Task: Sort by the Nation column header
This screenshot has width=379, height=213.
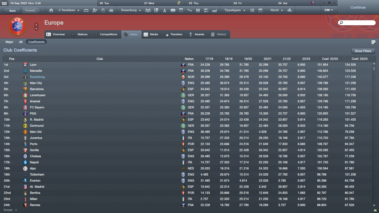Action: [189, 59]
